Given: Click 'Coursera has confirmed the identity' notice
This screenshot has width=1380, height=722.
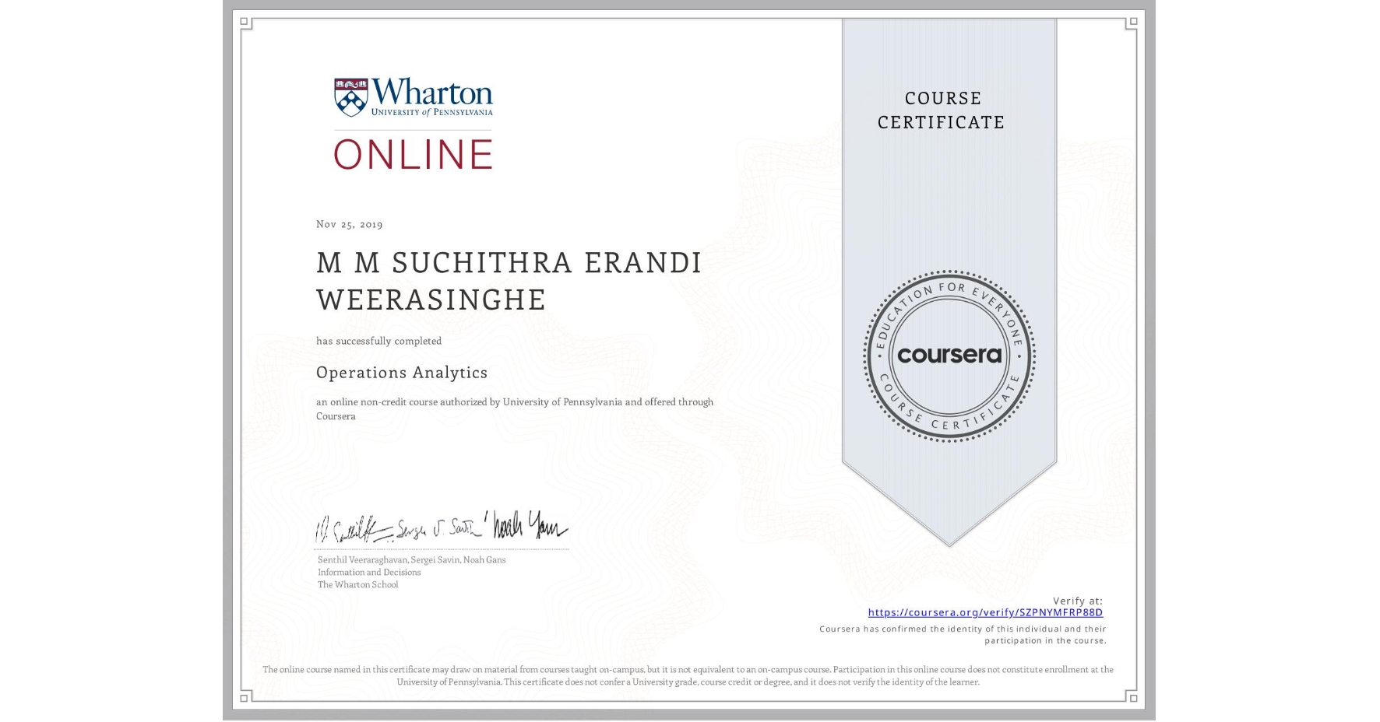Looking at the screenshot, I should coord(963,634).
